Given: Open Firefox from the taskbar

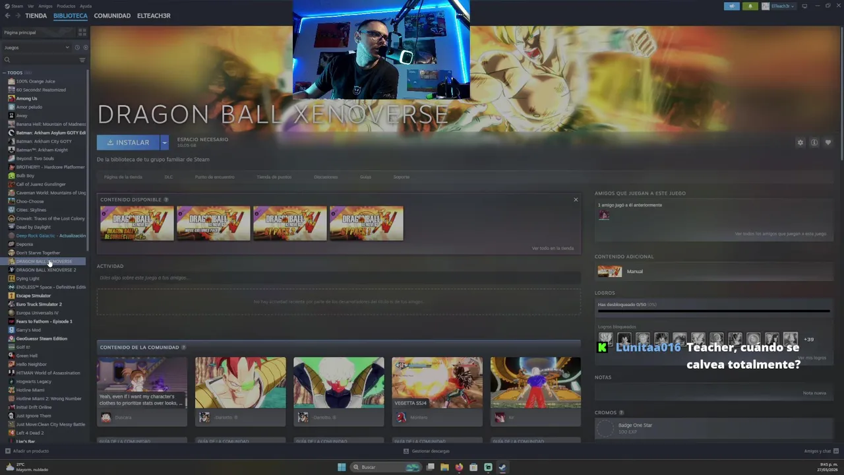Looking at the screenshot, I should (459, 467).
